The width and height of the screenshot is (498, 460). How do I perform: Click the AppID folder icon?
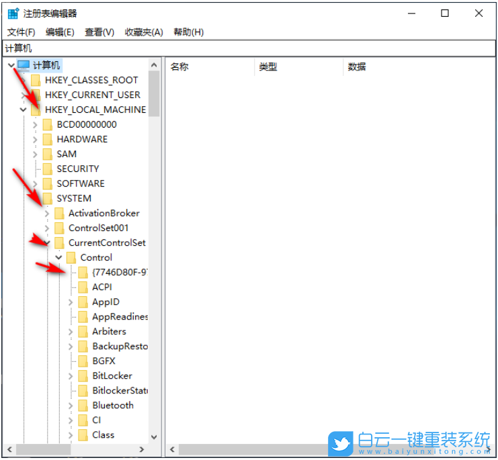point(83,302)
